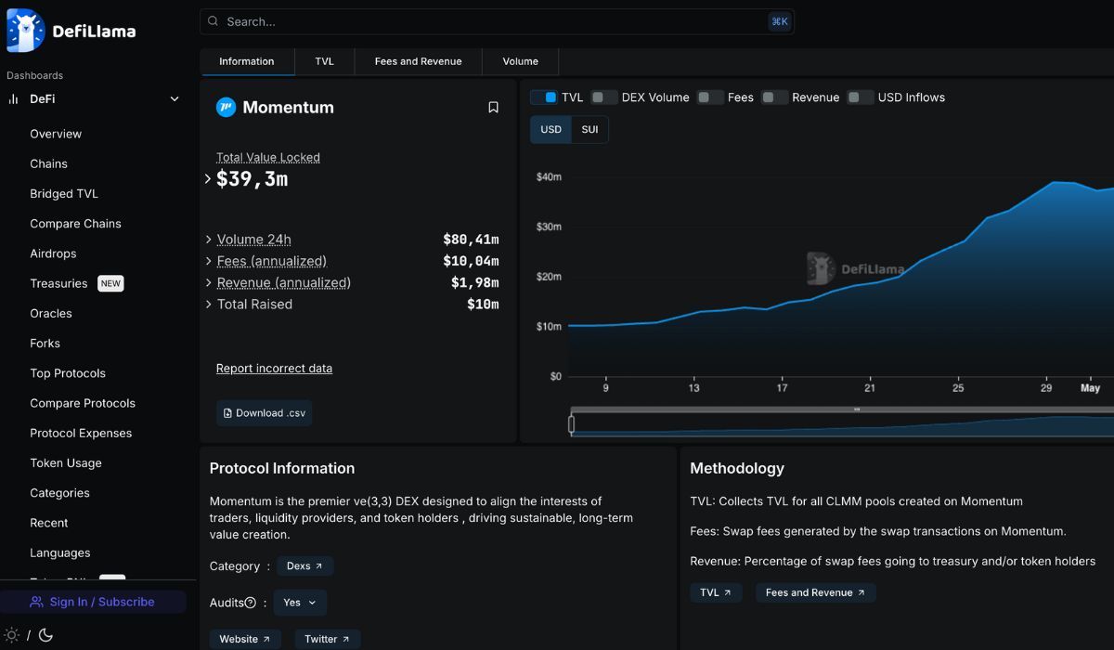Enable the DEX Volume chart toggle
The image size is (1114, 650).
(604, 97)
